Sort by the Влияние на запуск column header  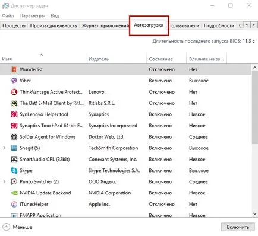pyautogui.click(x=206, y=59)
